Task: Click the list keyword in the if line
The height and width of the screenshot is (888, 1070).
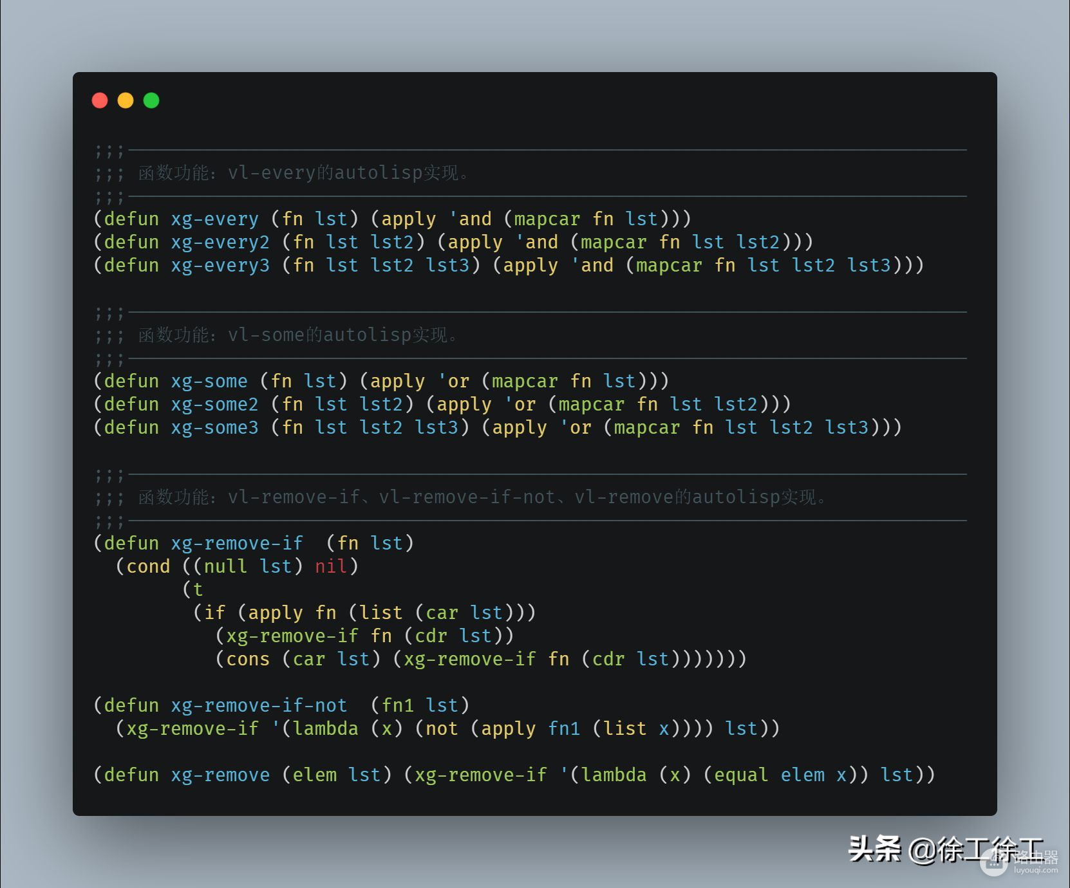Action: pyautogui.click(x=381, y=613)
